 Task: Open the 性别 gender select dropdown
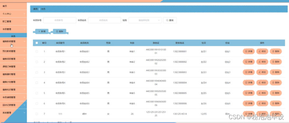[145, 20]
